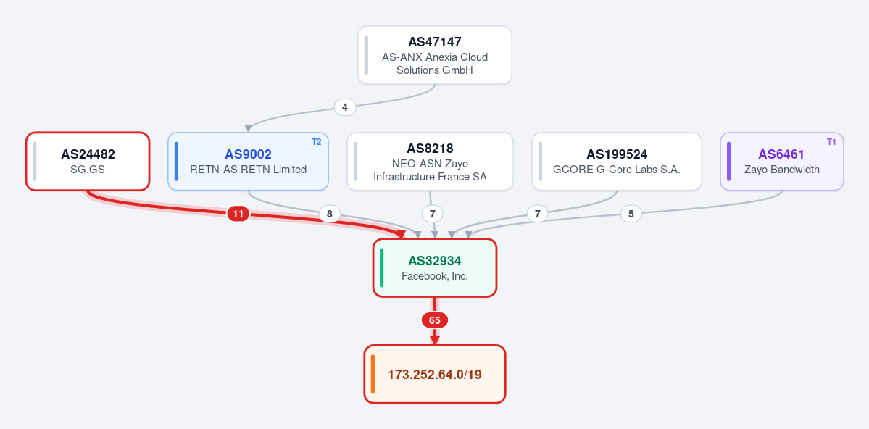The image size is (869, 429).
Task: Select the AS8218 NEO-ASN Zayo node
Action: click(x=430, y=162)
